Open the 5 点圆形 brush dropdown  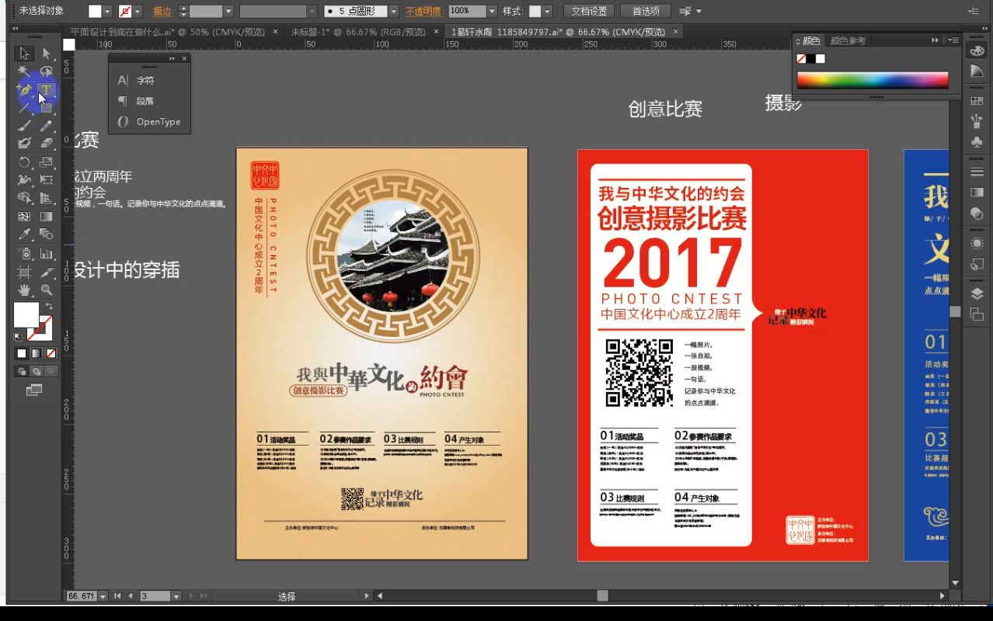[x=393, y=12]
